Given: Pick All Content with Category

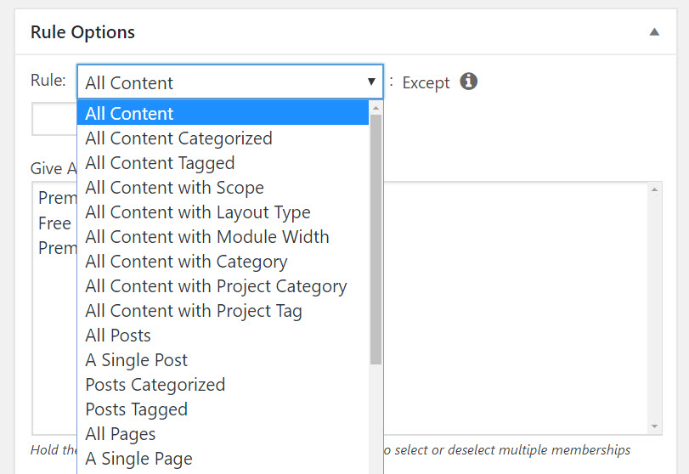Looking at the screenshot, I should click(x=223, y=262).
